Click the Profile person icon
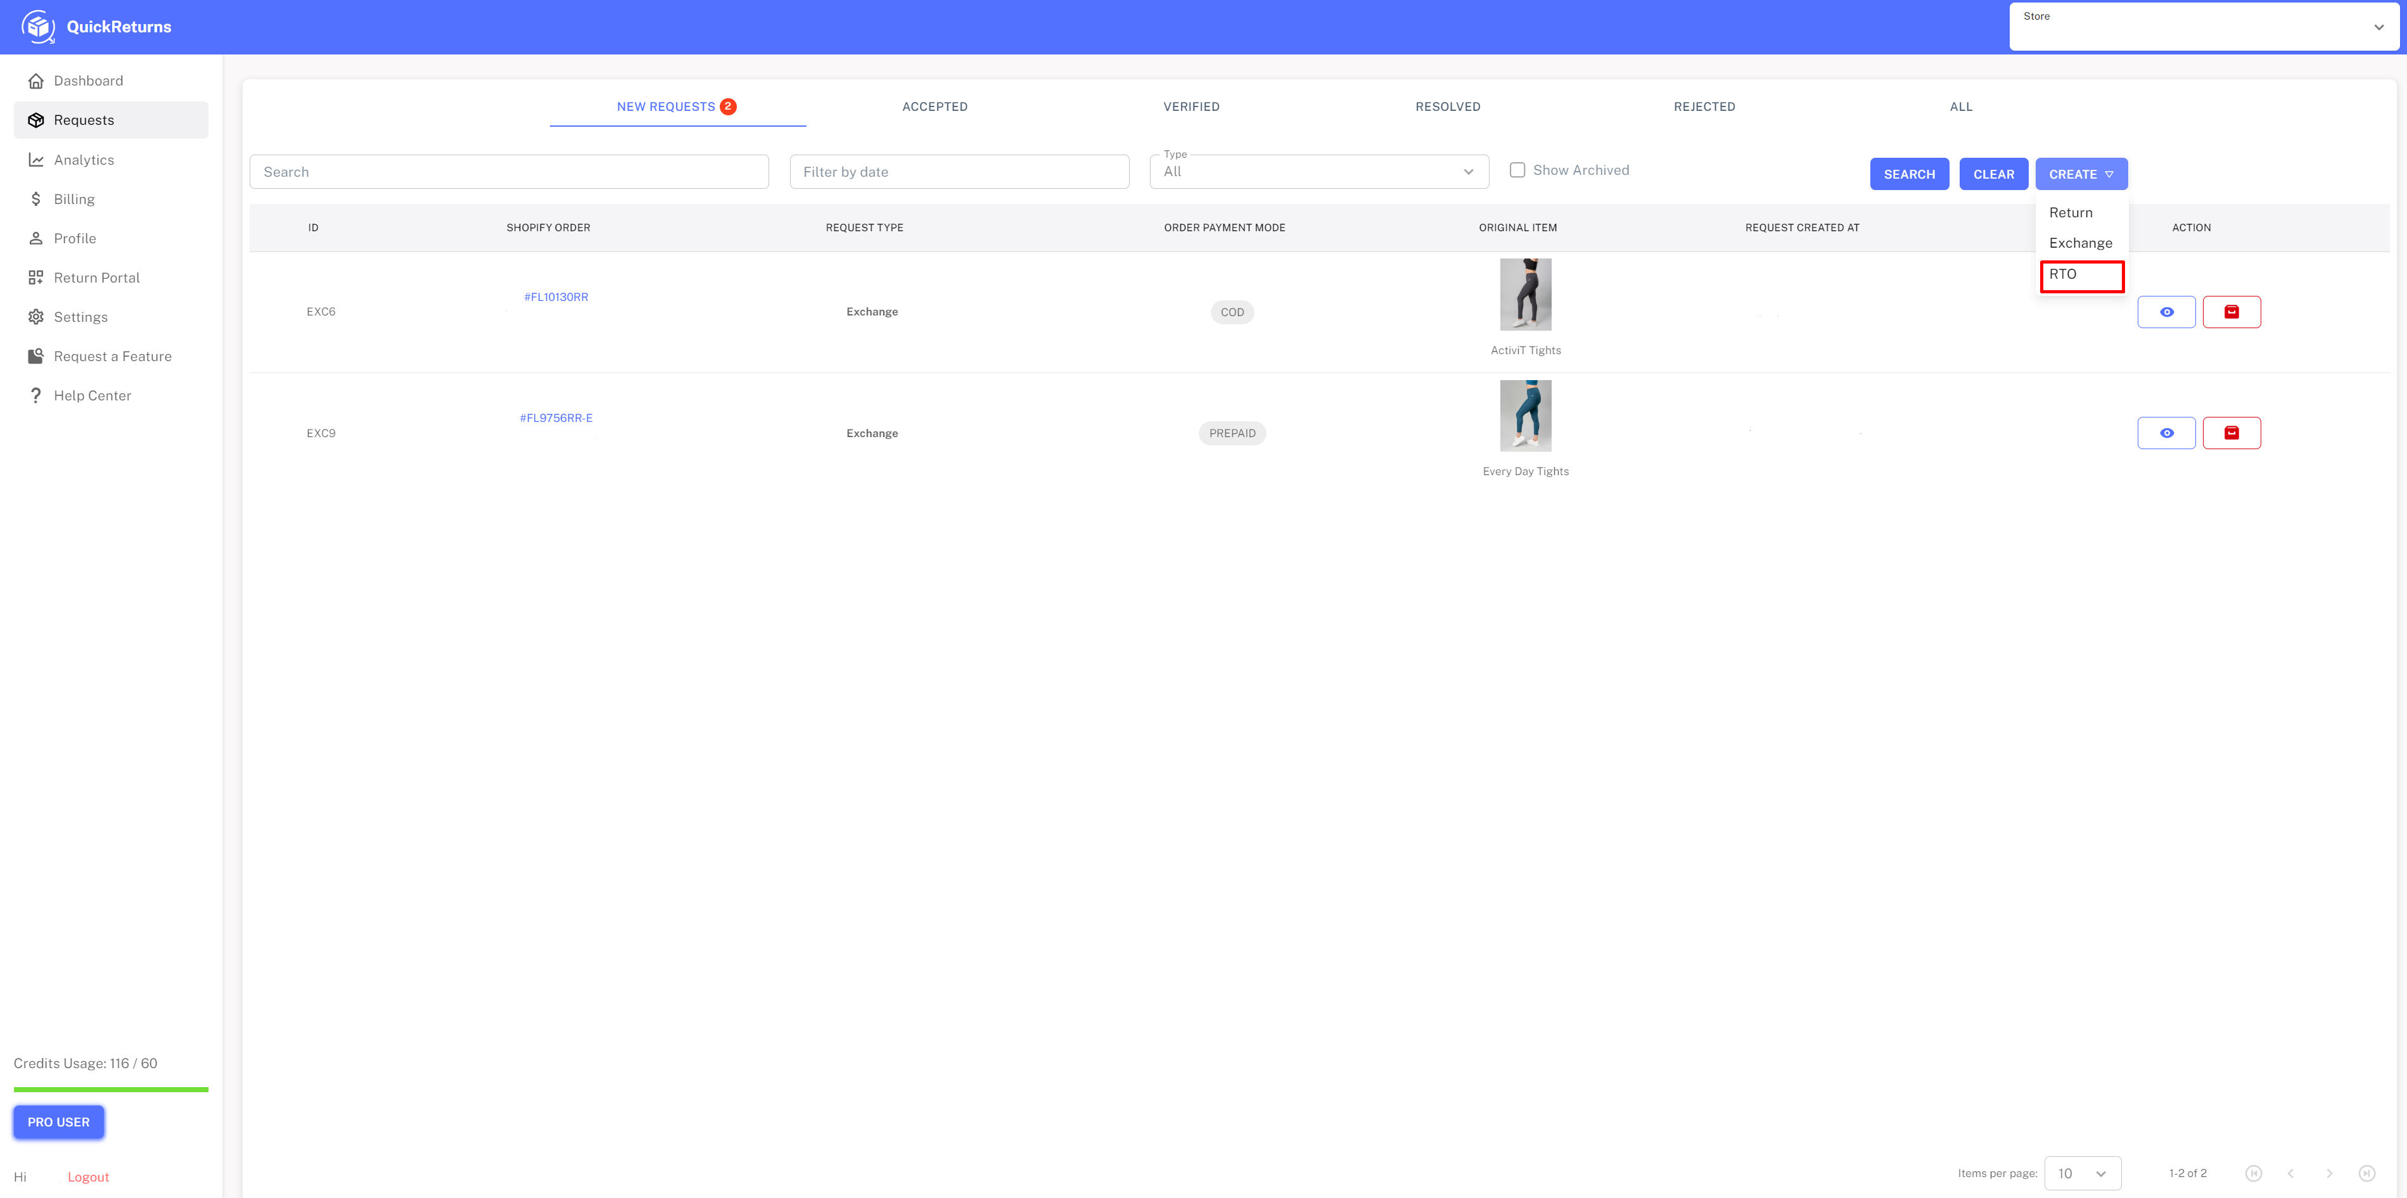Viewport: 2407px width, 1198px height. click(x=35, y=238)
